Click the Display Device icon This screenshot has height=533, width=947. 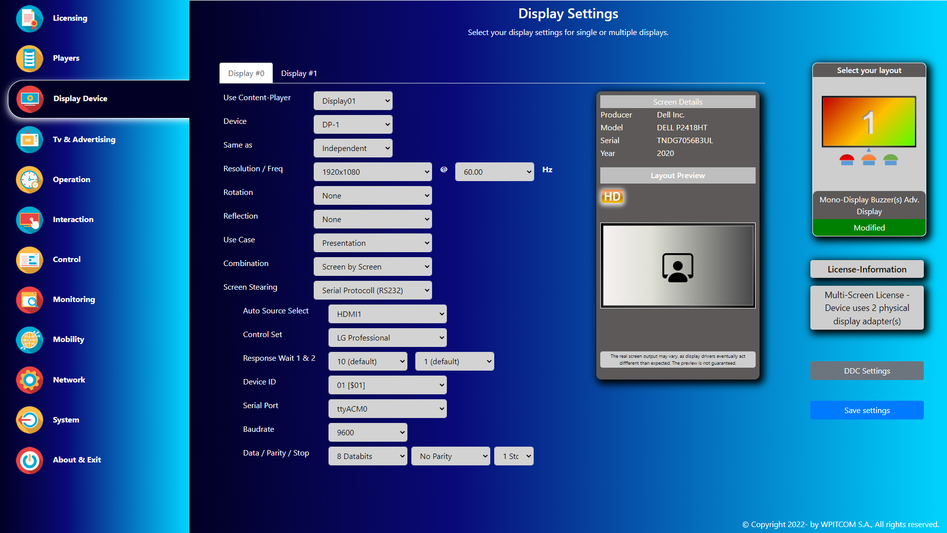coord(30,99)
